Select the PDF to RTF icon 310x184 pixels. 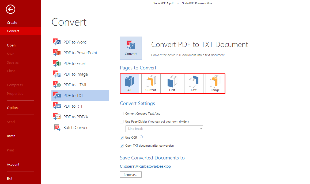tap(57, 106)
